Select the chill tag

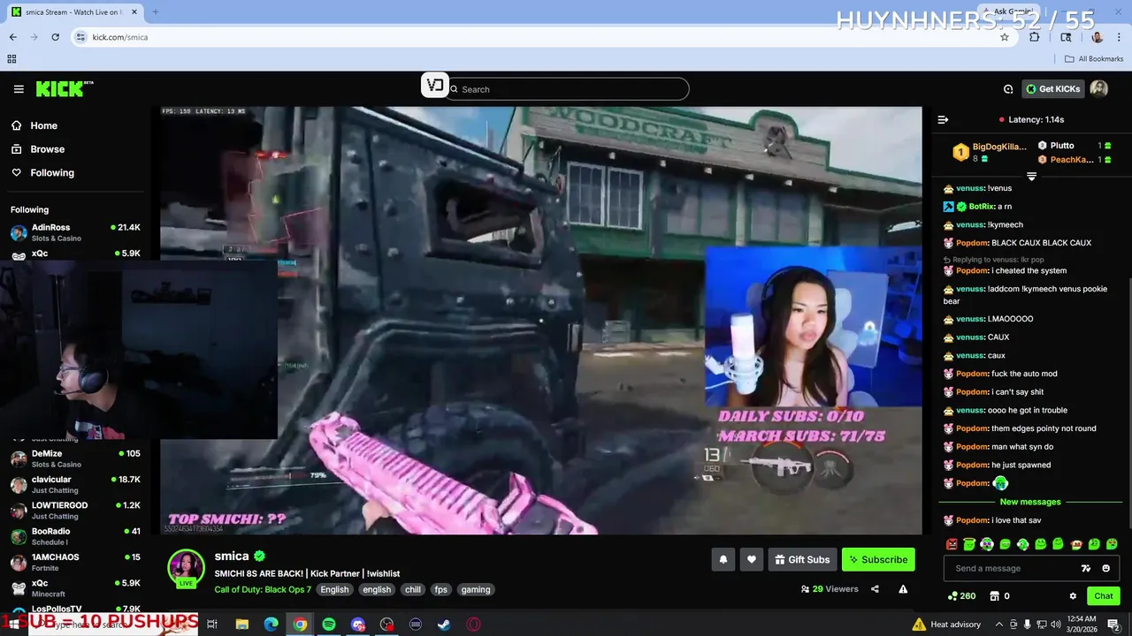click(x=413, y=589)
